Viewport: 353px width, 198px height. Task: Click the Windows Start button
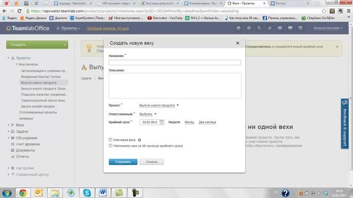7,193
